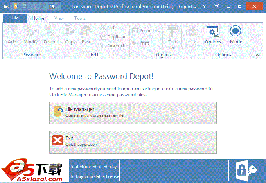The height and width of the screenshot is (183, 266).
Task: Click the To buy or install a license link
Action: [x=95, y=176]
